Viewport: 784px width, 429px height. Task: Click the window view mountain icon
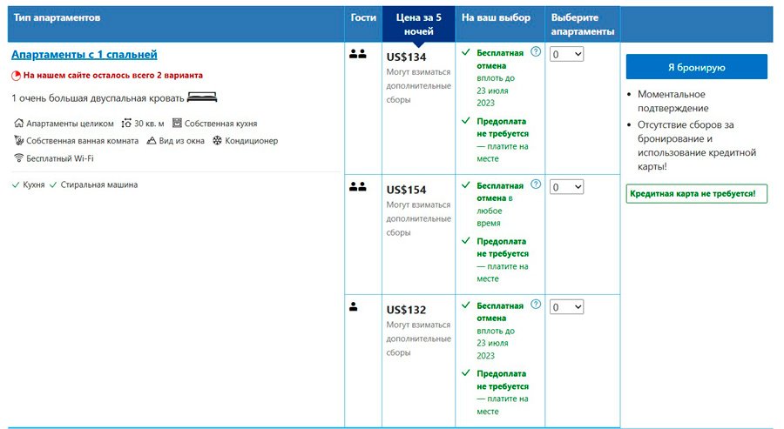click(151, 141)
